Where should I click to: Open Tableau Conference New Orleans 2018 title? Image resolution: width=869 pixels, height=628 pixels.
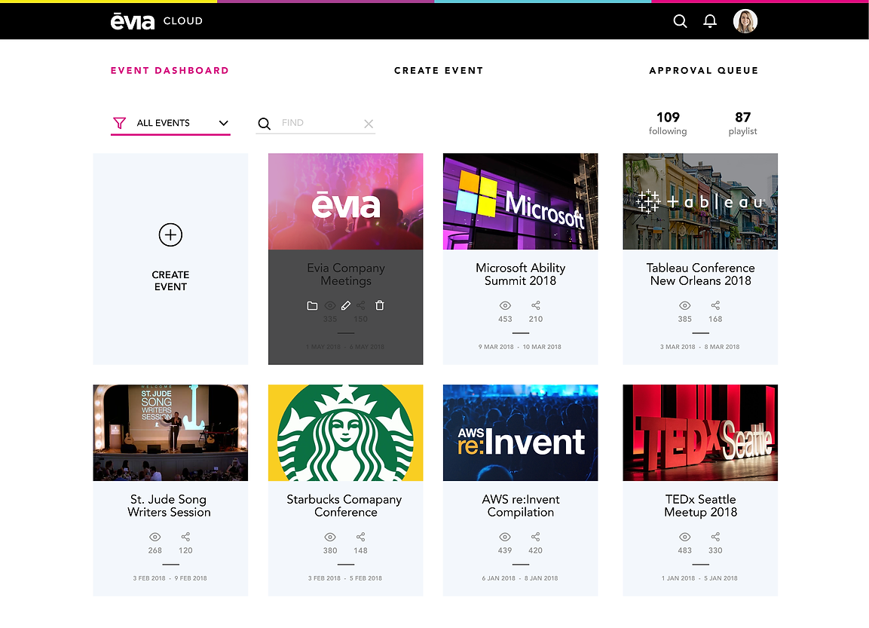coord(700,274)
